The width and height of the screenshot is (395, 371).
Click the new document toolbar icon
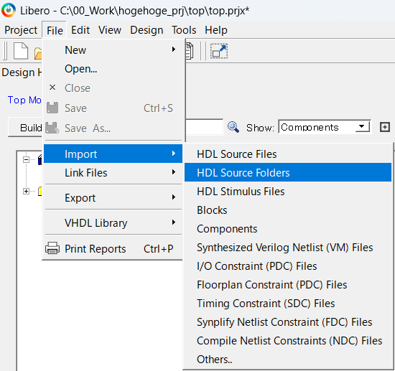pos(21,51)
